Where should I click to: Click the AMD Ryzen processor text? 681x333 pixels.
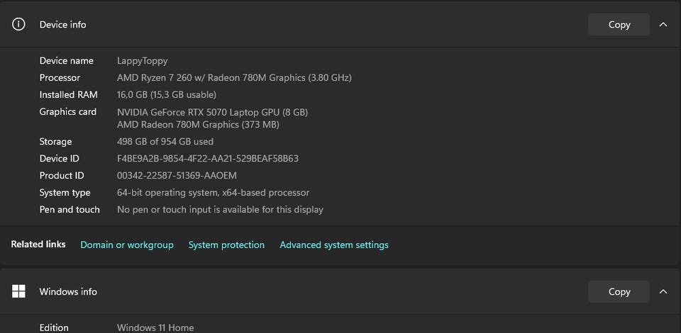[x=235, y=78]
